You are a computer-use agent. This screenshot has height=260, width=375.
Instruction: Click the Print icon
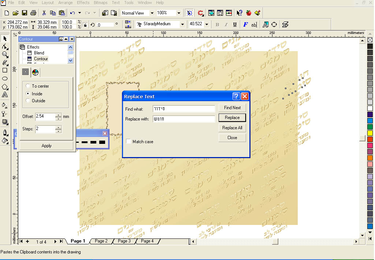(x=33, y=13)
